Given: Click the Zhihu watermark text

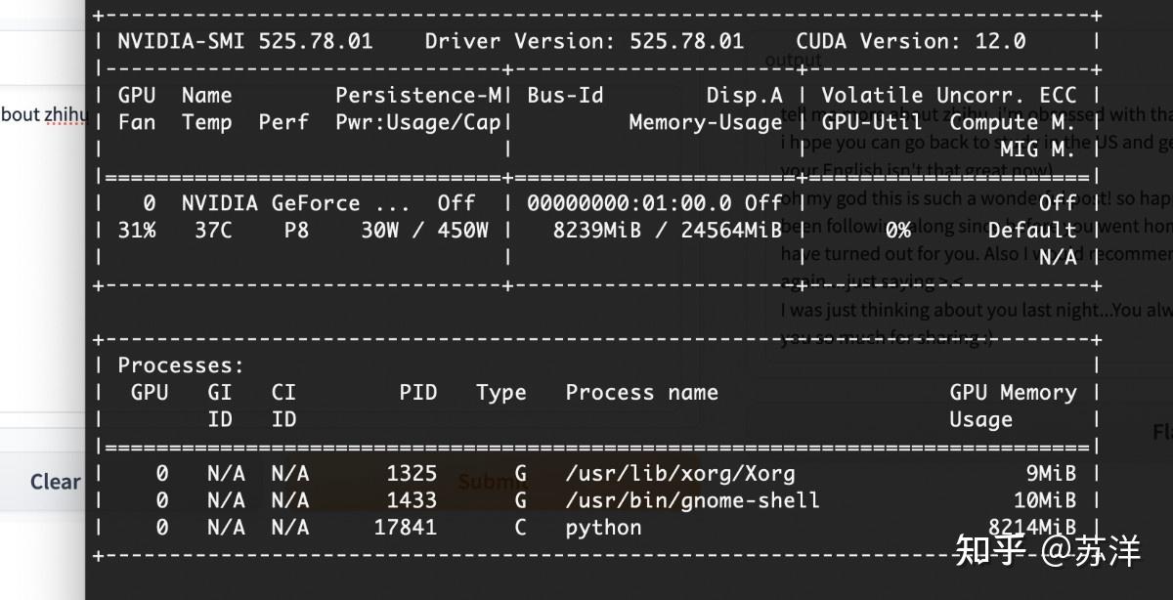Looking at the screenshot, I should (1046, 550).
